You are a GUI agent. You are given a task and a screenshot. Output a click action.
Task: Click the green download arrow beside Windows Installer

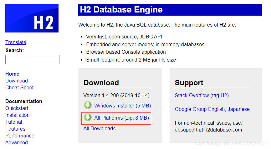(88, 105)
